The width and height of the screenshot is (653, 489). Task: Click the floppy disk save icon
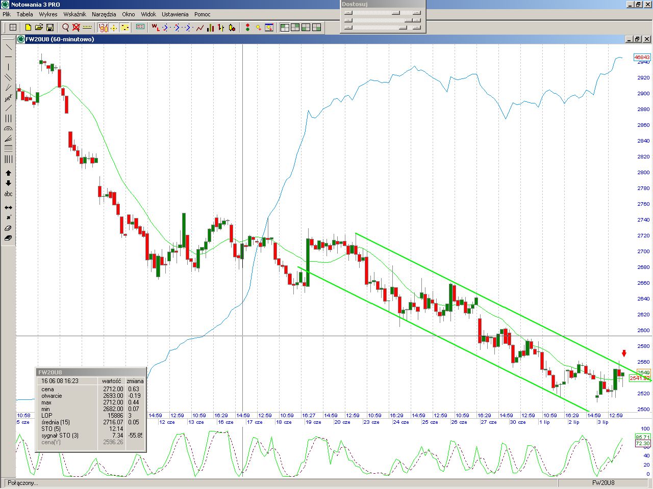pos(50,28)
